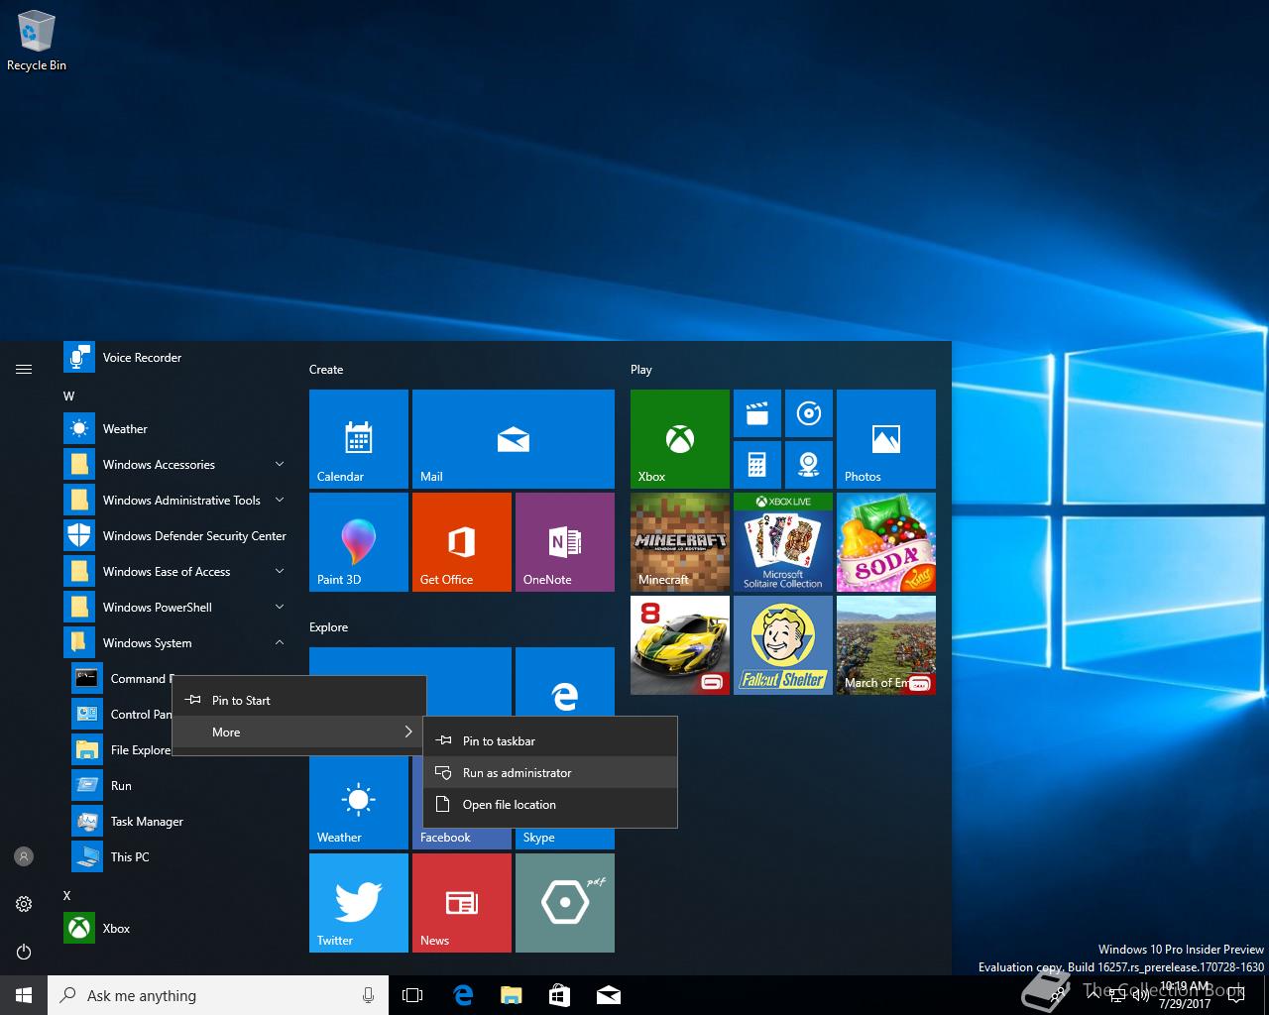Open Mail from the taskbar
1269x1015 pixels.
tap(609, 995)
